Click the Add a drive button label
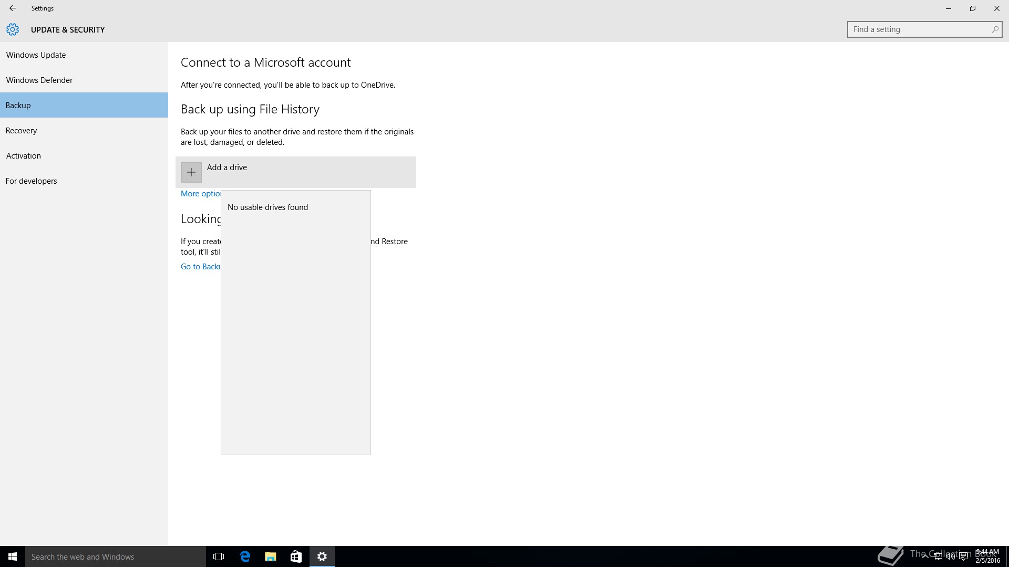The width and height of the screenshot is (1009, 567). [x=227, y=167]
